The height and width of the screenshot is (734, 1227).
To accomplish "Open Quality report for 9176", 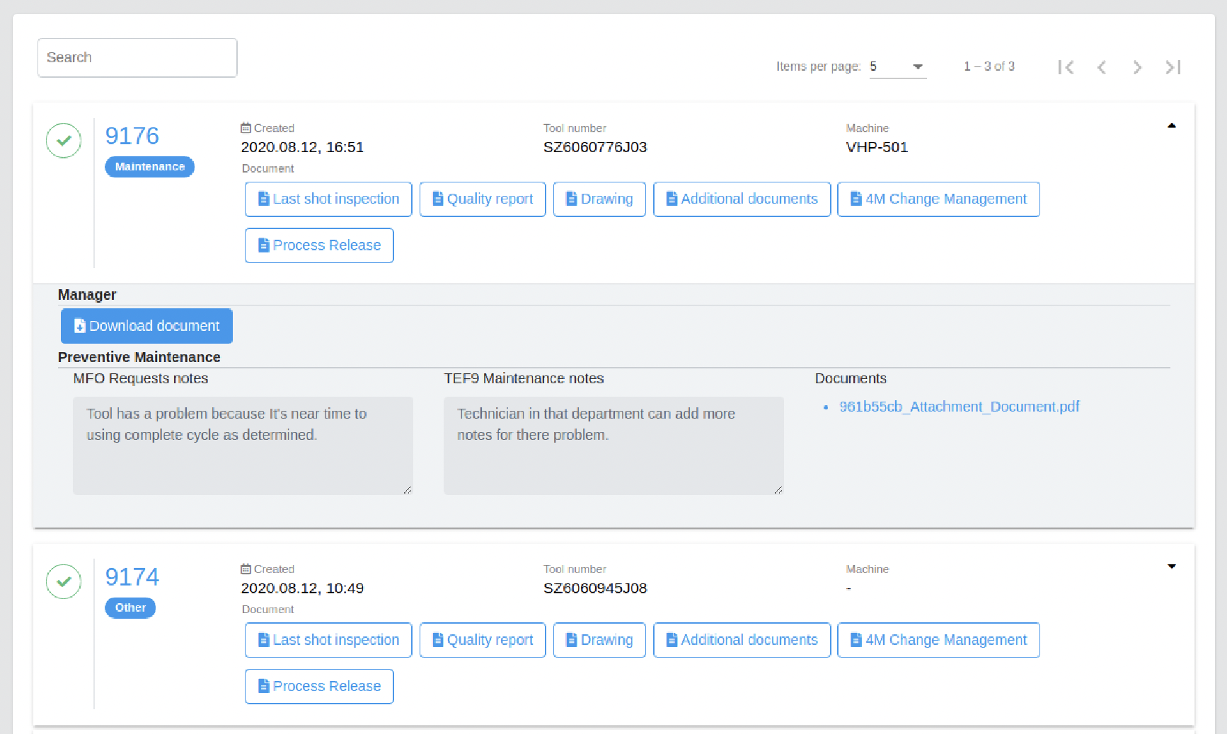I will (x=483, y=199).
